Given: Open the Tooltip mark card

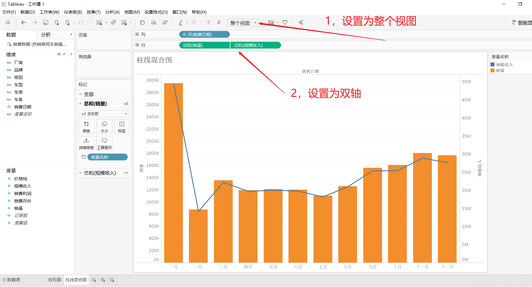Looking at the screenshot, I should coord(104,143).
